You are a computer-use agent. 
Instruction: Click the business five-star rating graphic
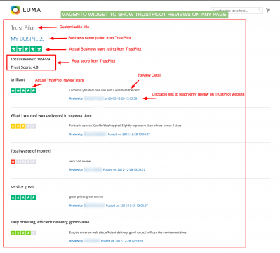tap(26, 49)
